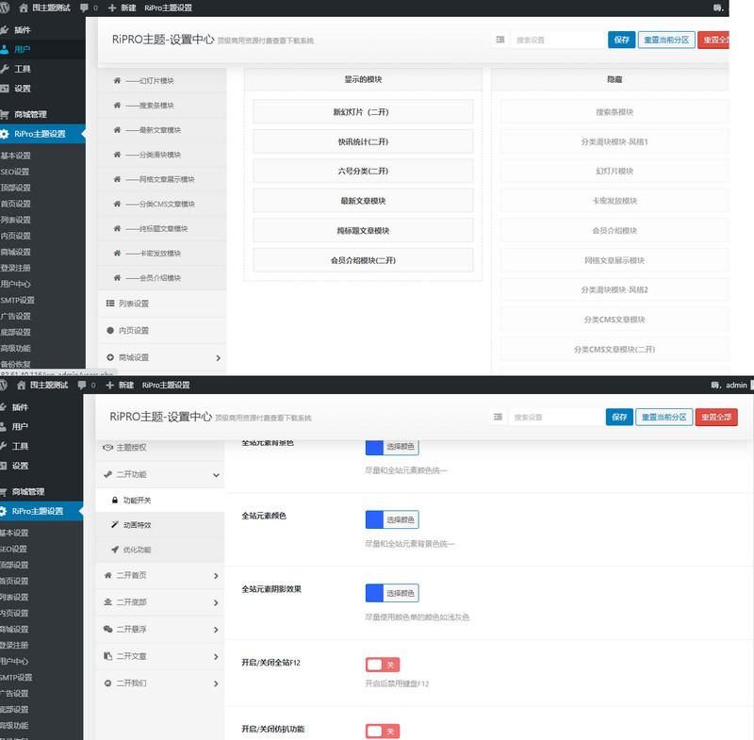
Task: Select the hidden 分类CMS文章模块(二开) card
Action: pyautogui.click(x=615, y=349)
